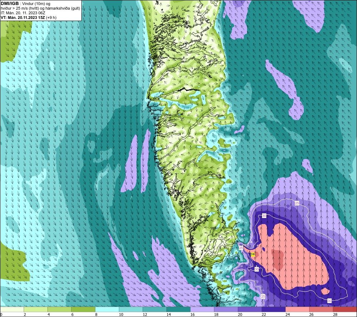Click the 30 contour label directly below the 36 marker

pos(257,269)
